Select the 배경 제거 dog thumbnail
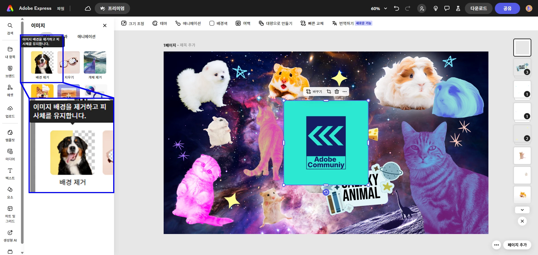 (42, 62)
